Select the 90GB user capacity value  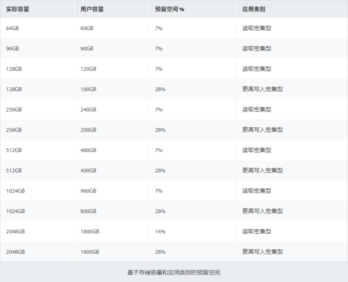click(x=85, y=49)
